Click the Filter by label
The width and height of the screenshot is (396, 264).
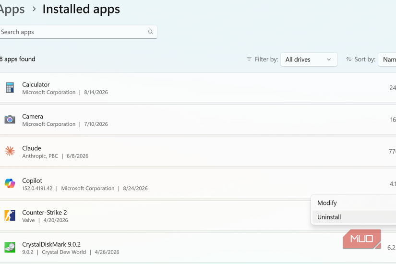tap(266, 60)
